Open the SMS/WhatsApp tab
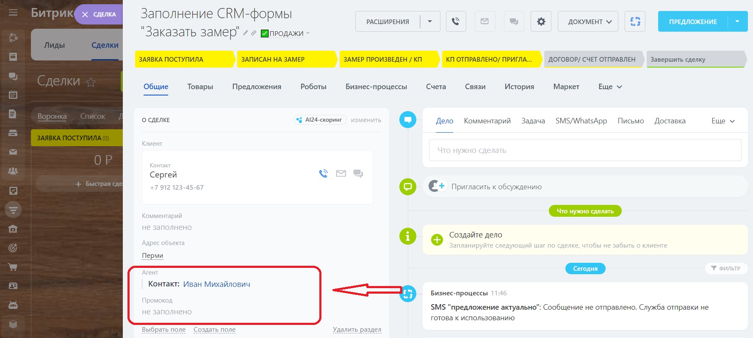The image size is (753, 338). click(x=581, y=121)
